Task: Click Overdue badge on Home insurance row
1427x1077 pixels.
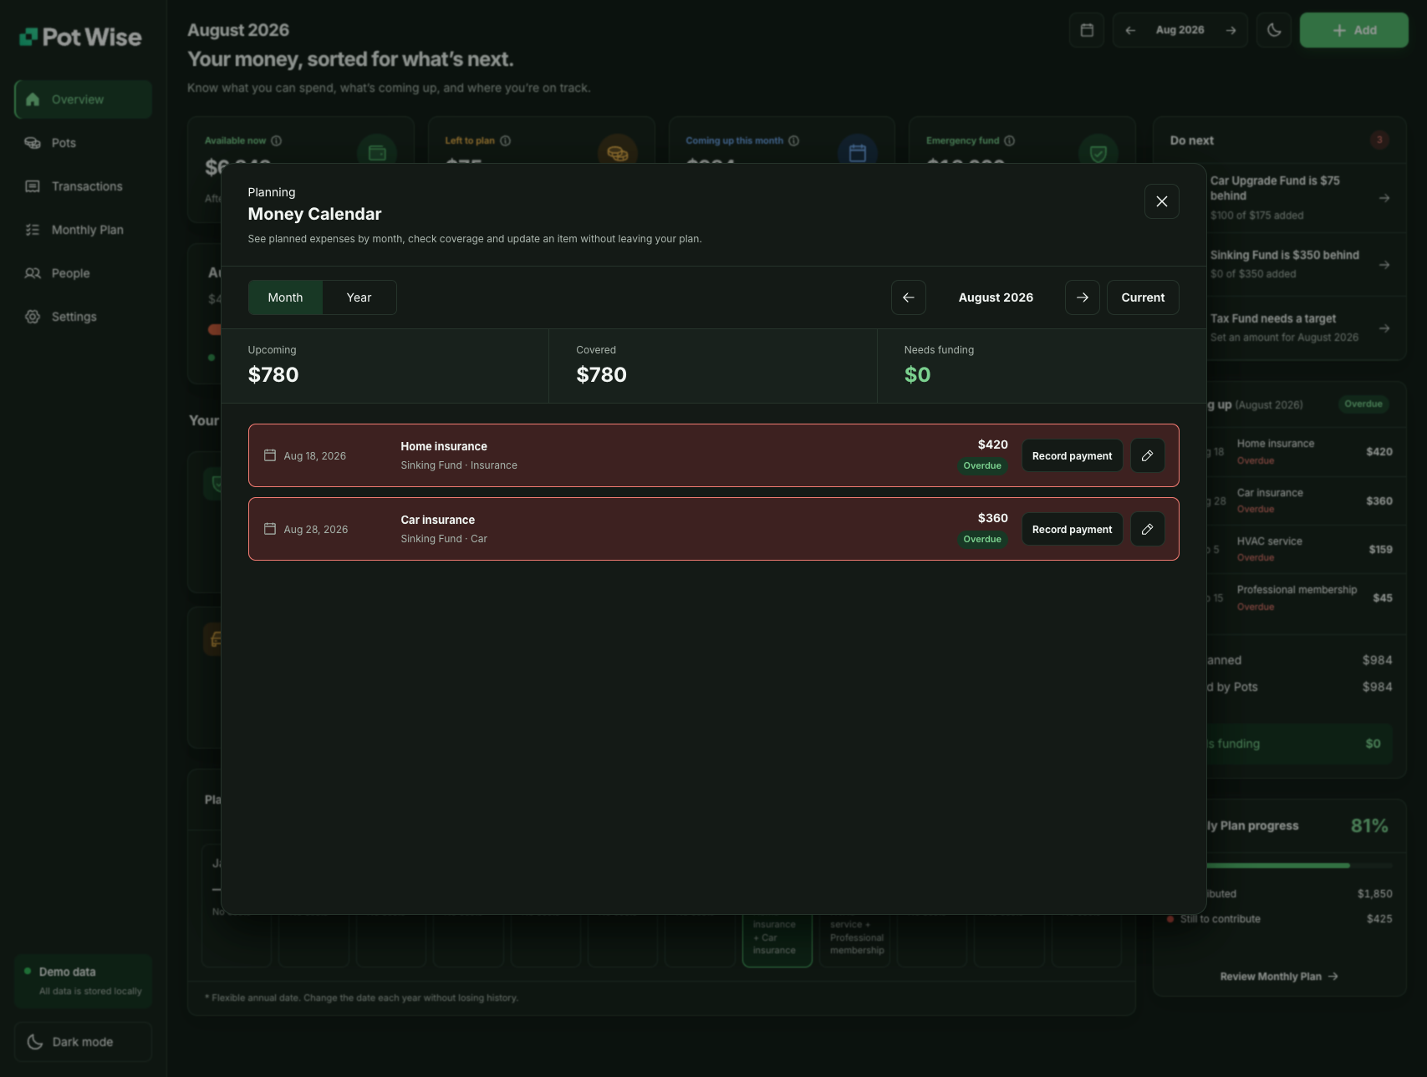Action: [x=982, y=465]
